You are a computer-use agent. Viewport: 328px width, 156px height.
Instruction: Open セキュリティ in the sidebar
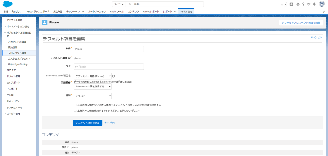click(x=13, y=101)
